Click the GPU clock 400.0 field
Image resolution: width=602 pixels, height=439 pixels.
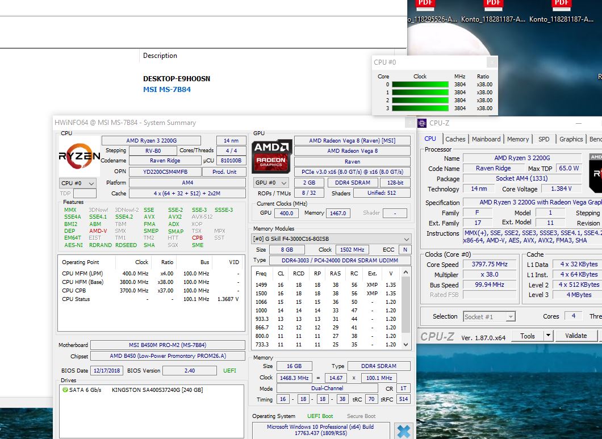click(x=286, y=213)
